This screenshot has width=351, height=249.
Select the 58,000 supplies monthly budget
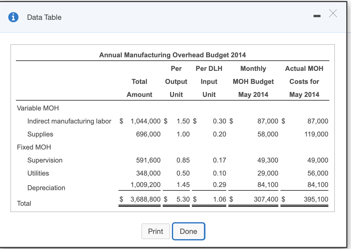click(268, 134)
